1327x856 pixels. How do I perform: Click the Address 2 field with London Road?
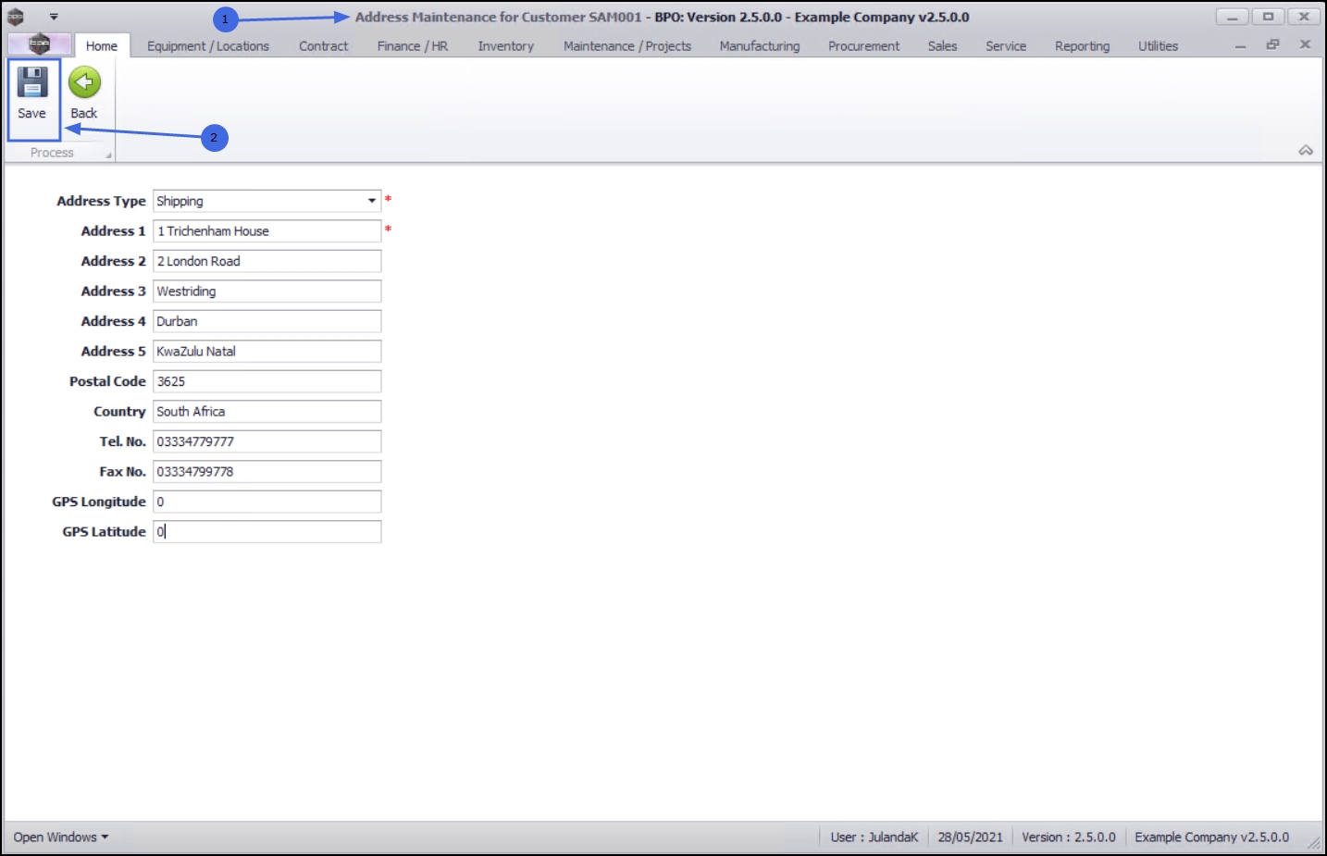click(267, 261)
